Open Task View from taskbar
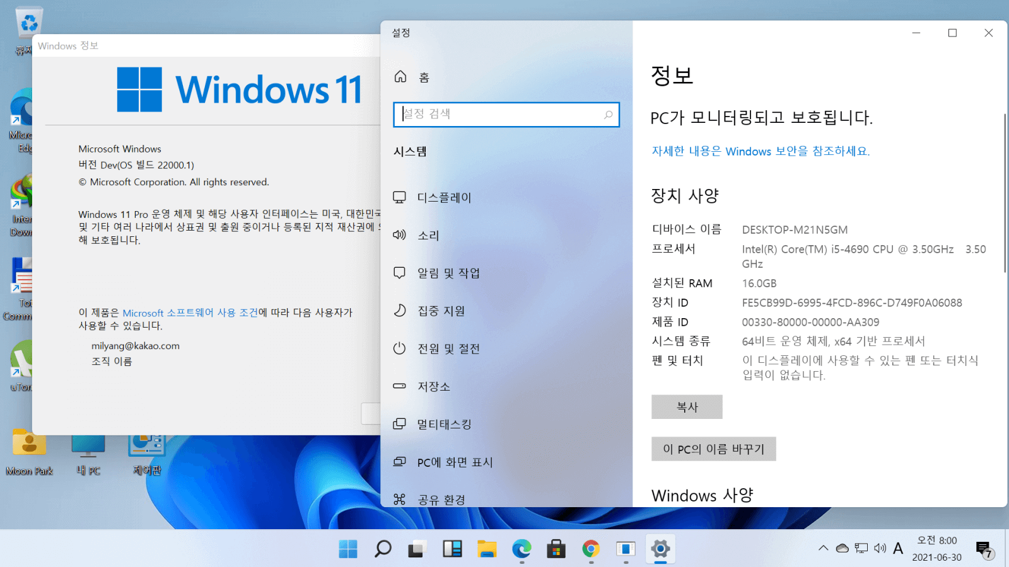The image size is (1009, 567). click(x=417, y=549)
